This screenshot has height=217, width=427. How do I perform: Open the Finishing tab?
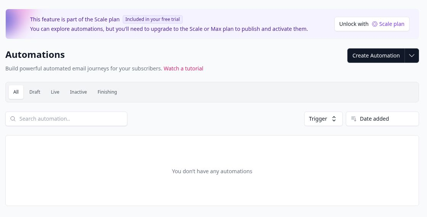pyautogui.click(x=107, y=92)
